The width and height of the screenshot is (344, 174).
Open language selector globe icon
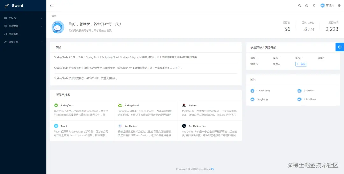coord(340,6)
